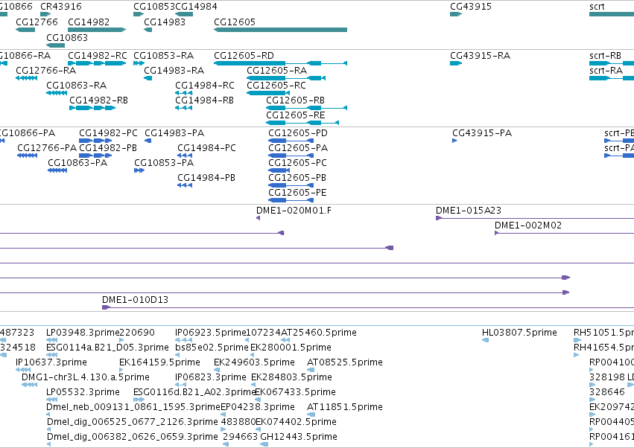Select transcript CG14982-RB

(98, 100)
